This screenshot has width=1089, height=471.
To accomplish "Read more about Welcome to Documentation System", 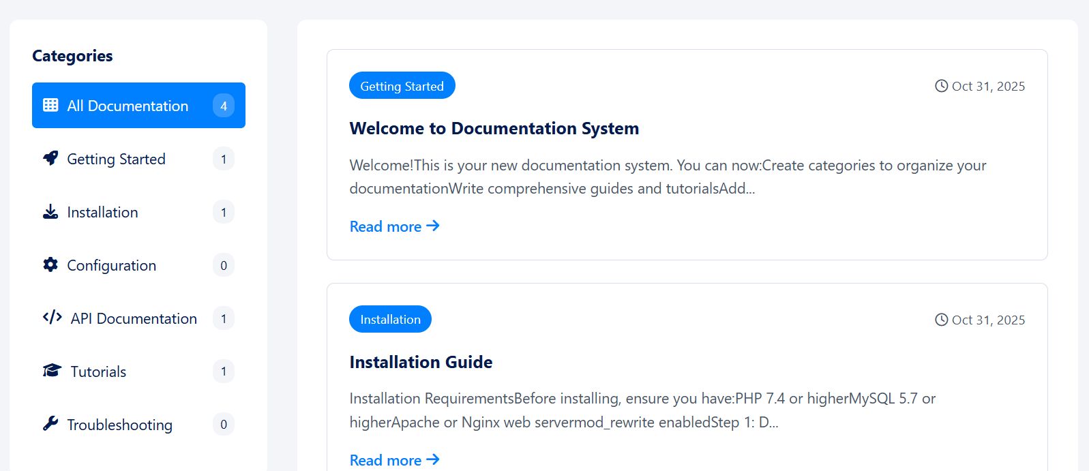I will 394,226.
